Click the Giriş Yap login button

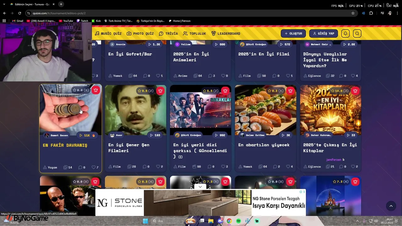coord(323,34)
